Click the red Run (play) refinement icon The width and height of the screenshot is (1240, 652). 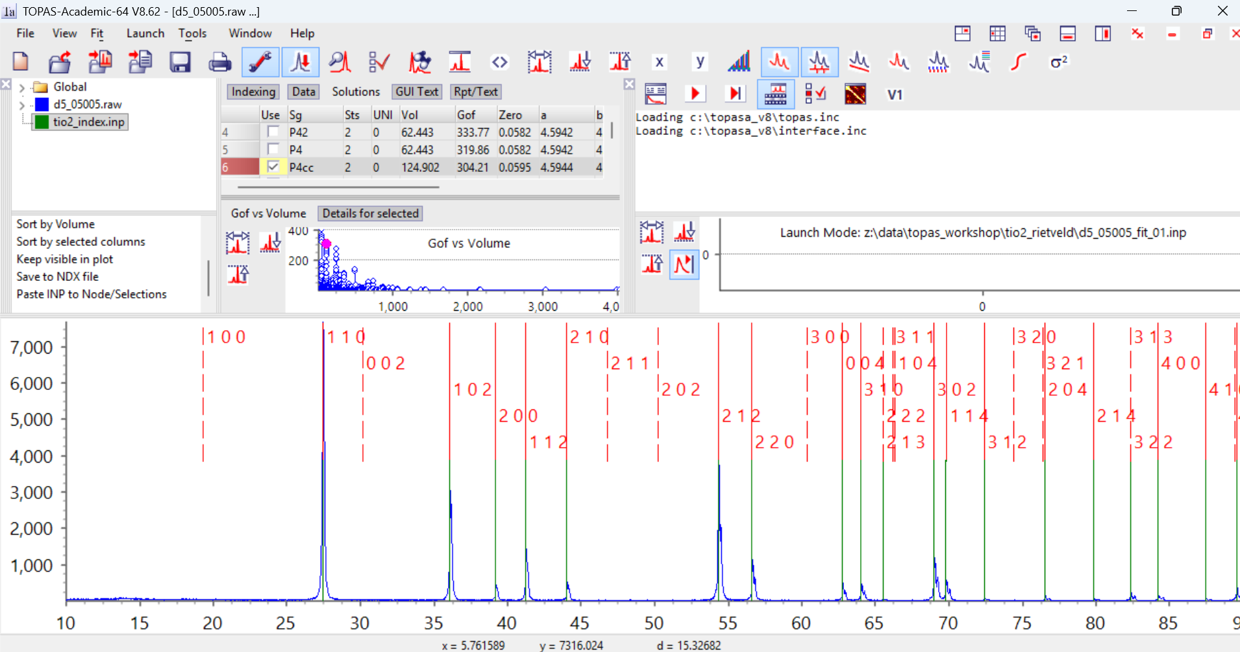pyautogui.click(x=695, y=94)
